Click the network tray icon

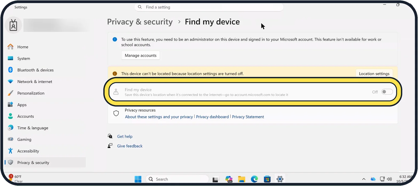pos(382,179)
